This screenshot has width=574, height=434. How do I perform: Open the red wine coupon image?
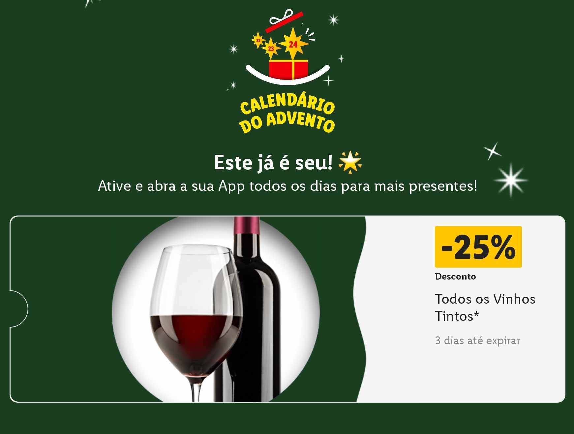(216, 309)
